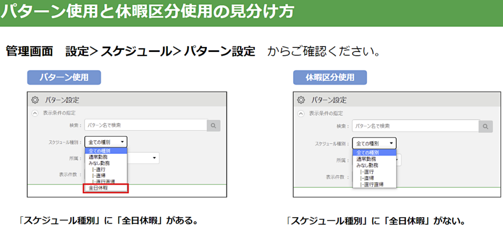The width and height of the screenshot is (503, 230).
Task: Focus the パターン名で検索 field in the left panel
Action: pos(145,126)
